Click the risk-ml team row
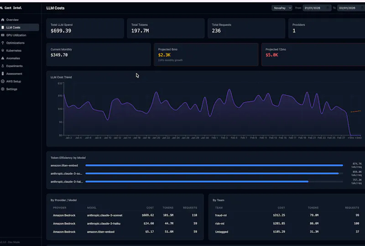The height and width of the screenshot is (246, 365). [x=287, y=224]
